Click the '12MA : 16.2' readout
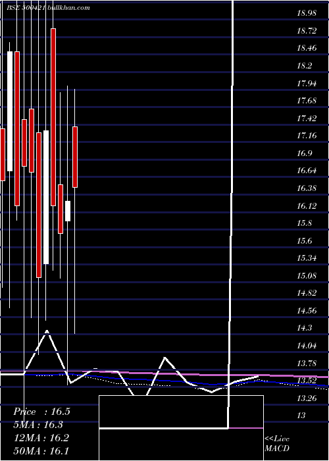329x461 pixels. 41,438
